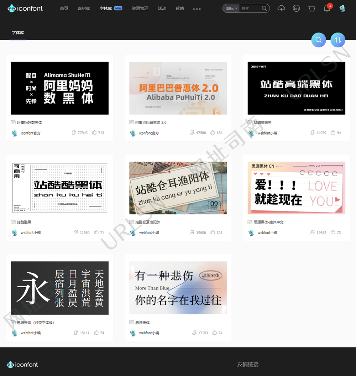Check notifications on the bell icon
Viewport: 356px width, 376px height.
click(327, 9)
